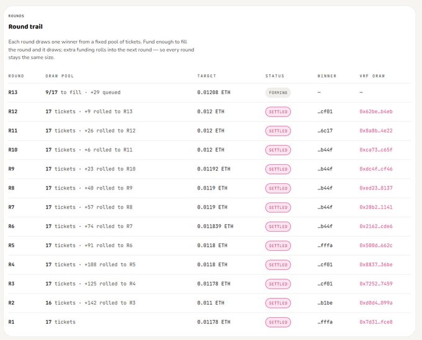Select the R12 round label
The height and width of the screenshot is (340, 422).
[x=12, y=111]
